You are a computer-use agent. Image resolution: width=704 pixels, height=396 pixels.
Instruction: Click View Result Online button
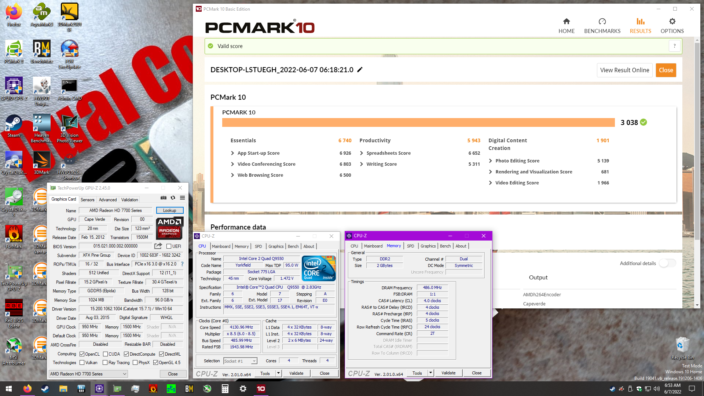tap(624, 70)
